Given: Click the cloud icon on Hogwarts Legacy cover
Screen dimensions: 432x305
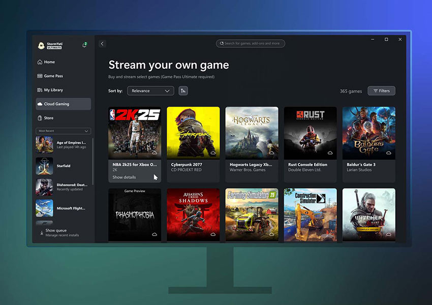Looking at the screenshot, I should (x=271, y=152).
